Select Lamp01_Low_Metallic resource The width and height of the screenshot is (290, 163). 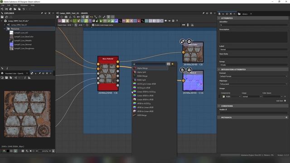pos(23,40)
